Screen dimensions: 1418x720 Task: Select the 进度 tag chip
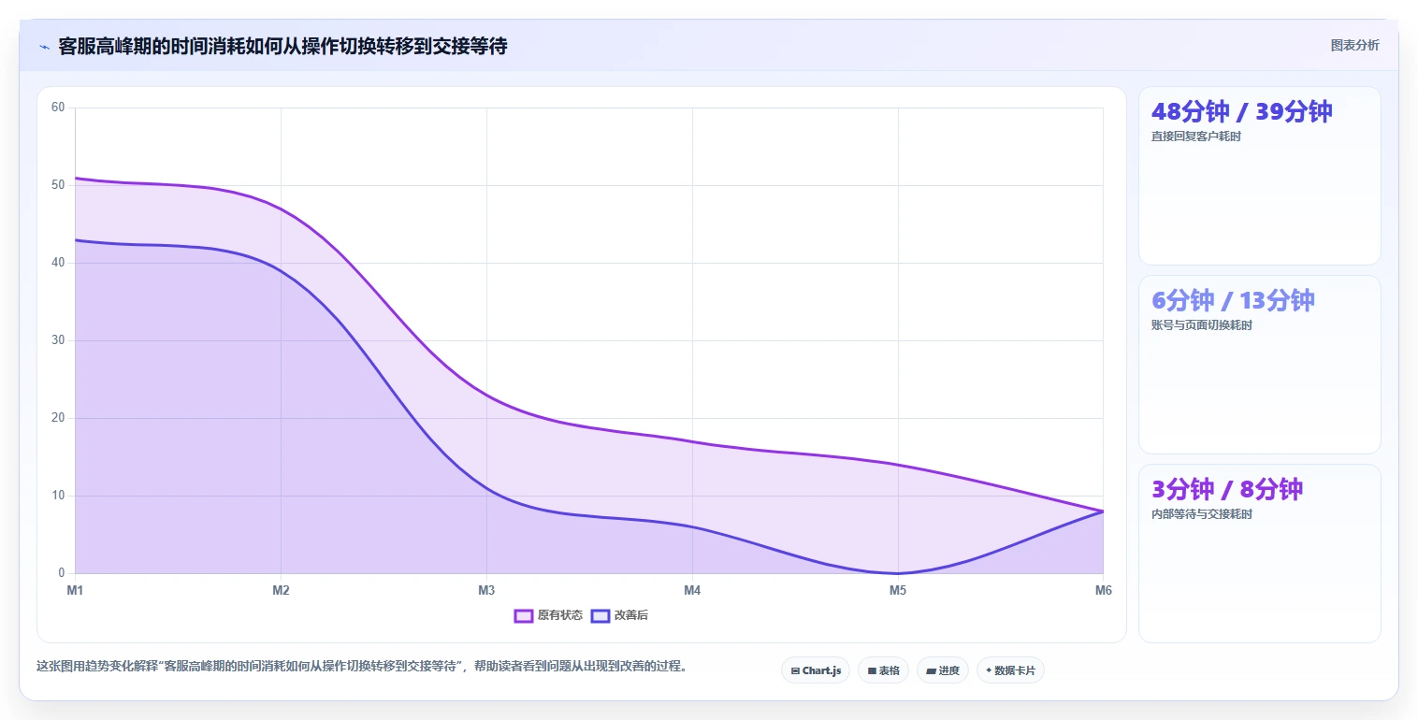pyautogui.click(x=943, y=670)
